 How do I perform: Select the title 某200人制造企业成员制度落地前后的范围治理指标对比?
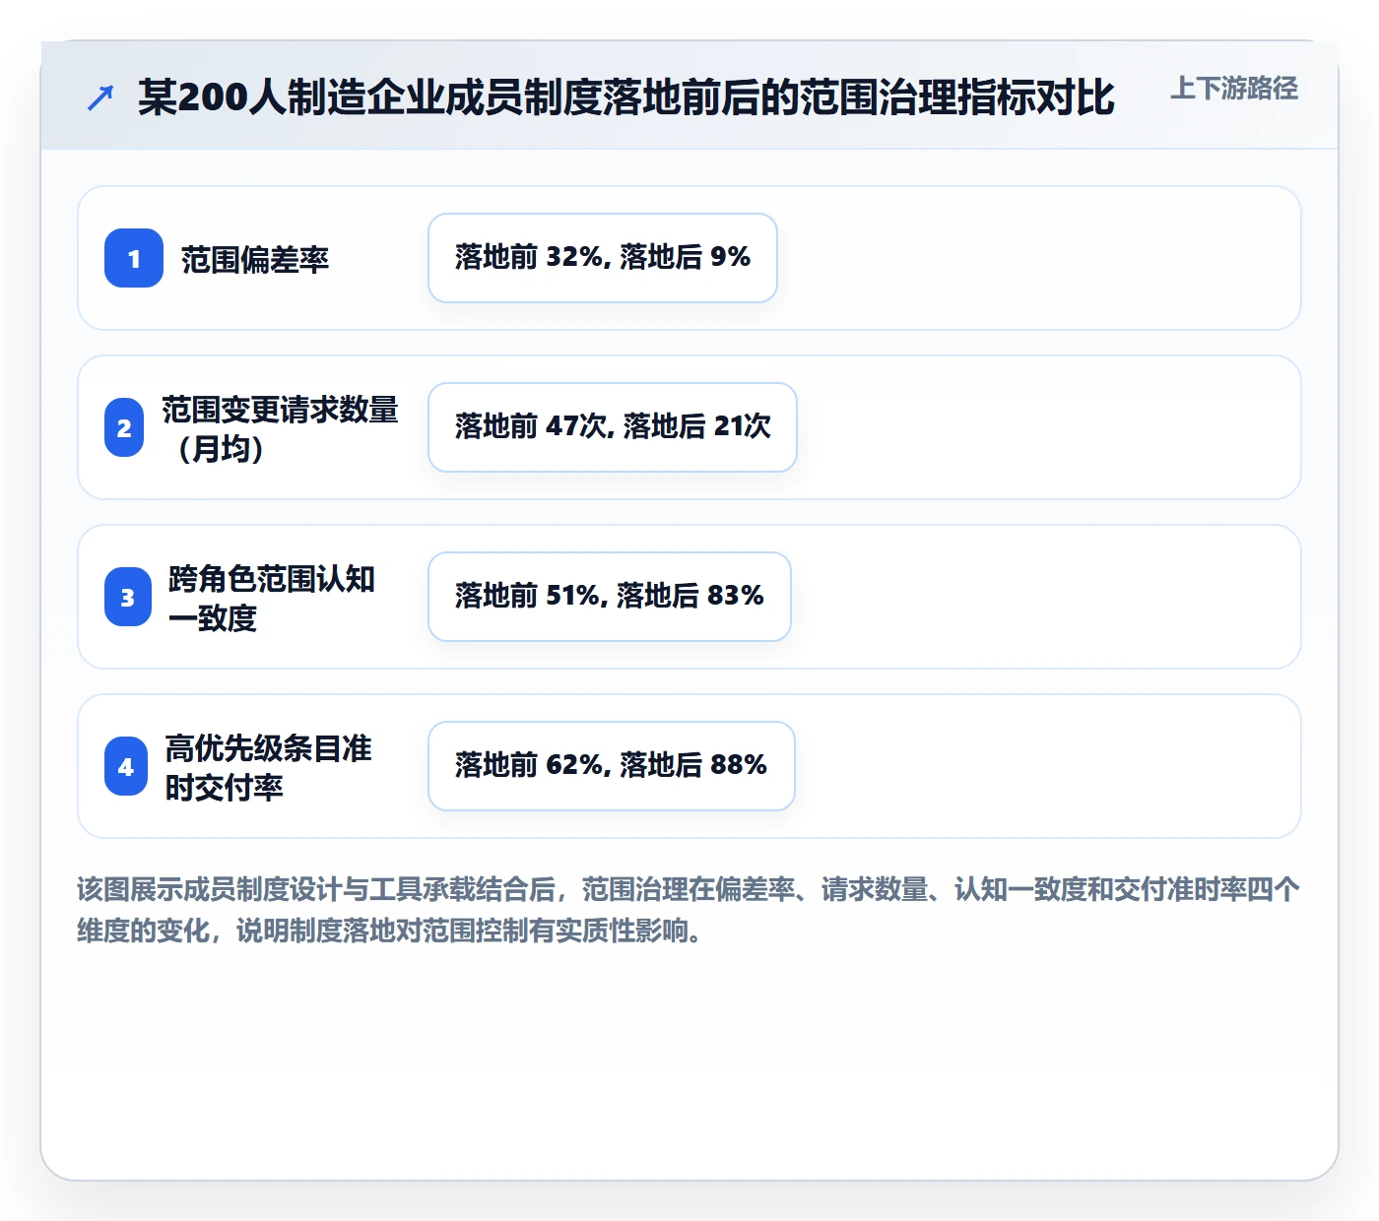pyautogui.click(x=626, y=97)
